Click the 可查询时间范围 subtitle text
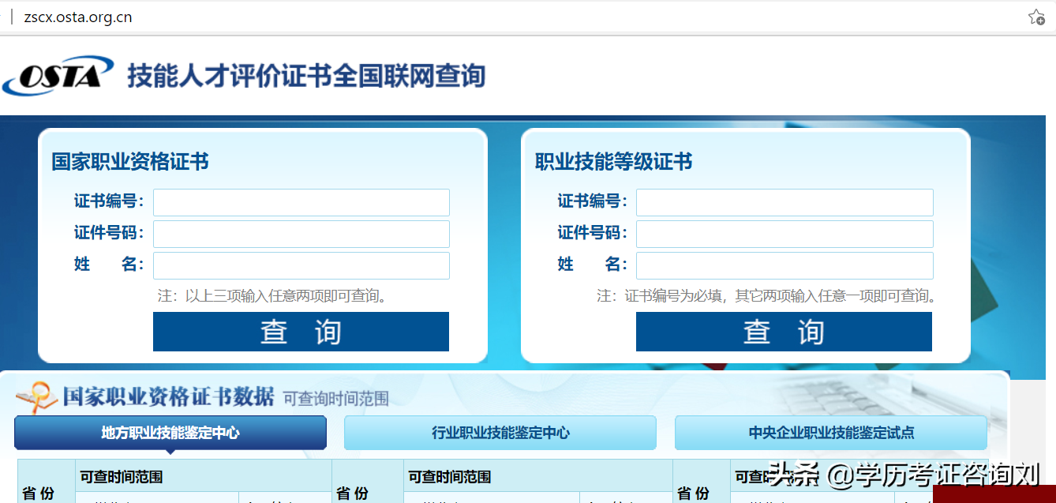 pyautogui.click(x=336, y=399)
